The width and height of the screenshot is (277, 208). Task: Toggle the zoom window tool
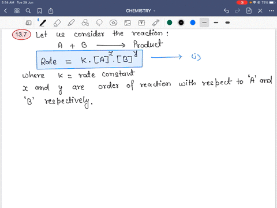(x=28, y=23)
